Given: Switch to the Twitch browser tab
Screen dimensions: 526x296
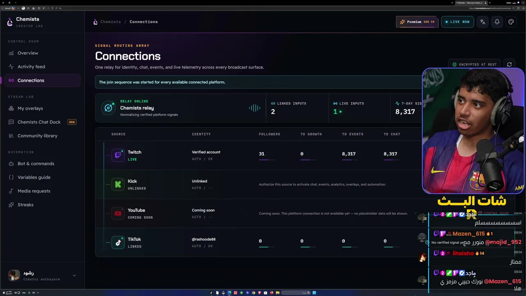Looking at the screenshot, I should coord(514,3).
